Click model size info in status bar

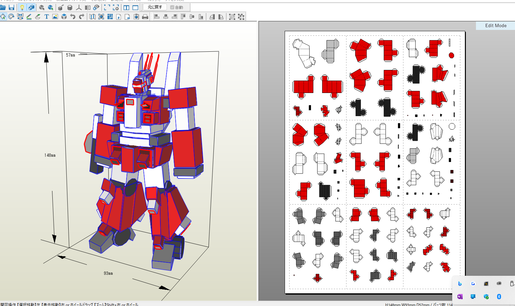click(x=419, y=304)
